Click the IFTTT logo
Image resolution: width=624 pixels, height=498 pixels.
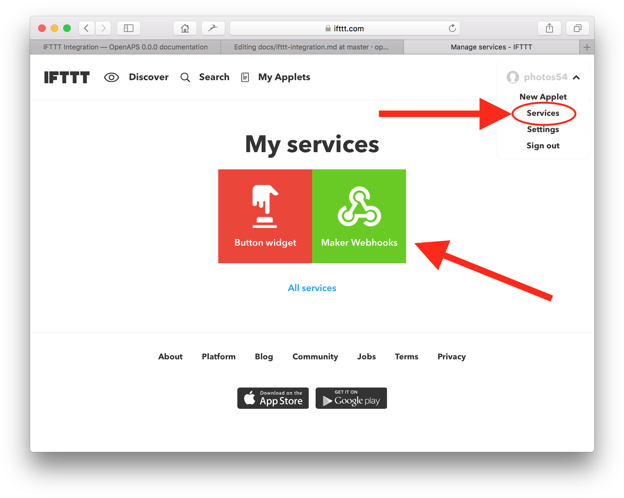[x=67, y=77]
